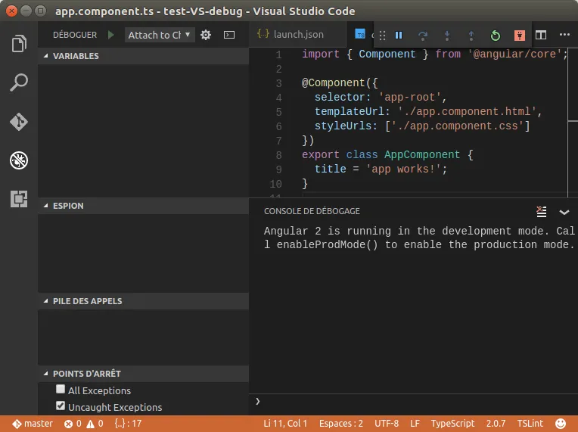Pause the debugger
Image resolution: width=578 pixels, height=432 pixels.
399,36
